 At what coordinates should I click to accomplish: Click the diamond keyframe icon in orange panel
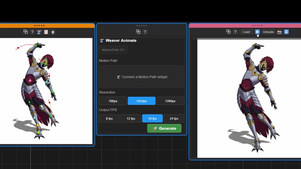click(x=53, y=32)
